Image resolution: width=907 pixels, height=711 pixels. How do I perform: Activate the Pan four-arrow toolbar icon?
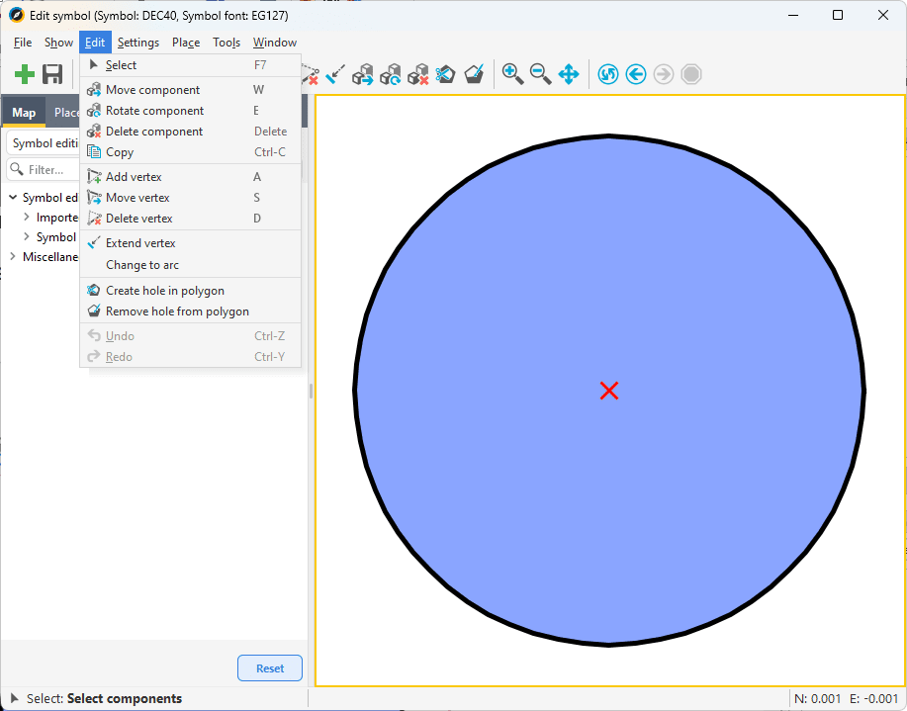(569, 74)
